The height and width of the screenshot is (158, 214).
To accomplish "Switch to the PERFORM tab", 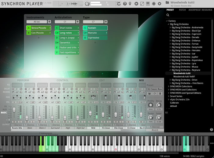I will (x=23, y=80).
